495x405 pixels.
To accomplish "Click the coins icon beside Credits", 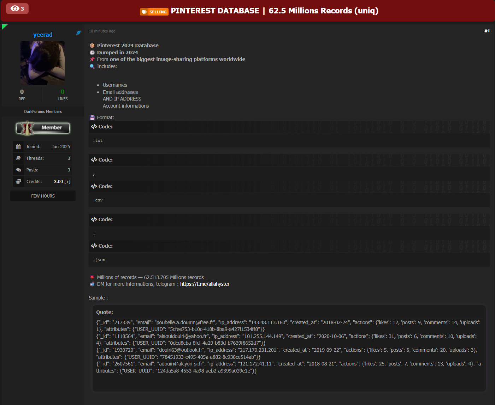I will pos(18,182).
